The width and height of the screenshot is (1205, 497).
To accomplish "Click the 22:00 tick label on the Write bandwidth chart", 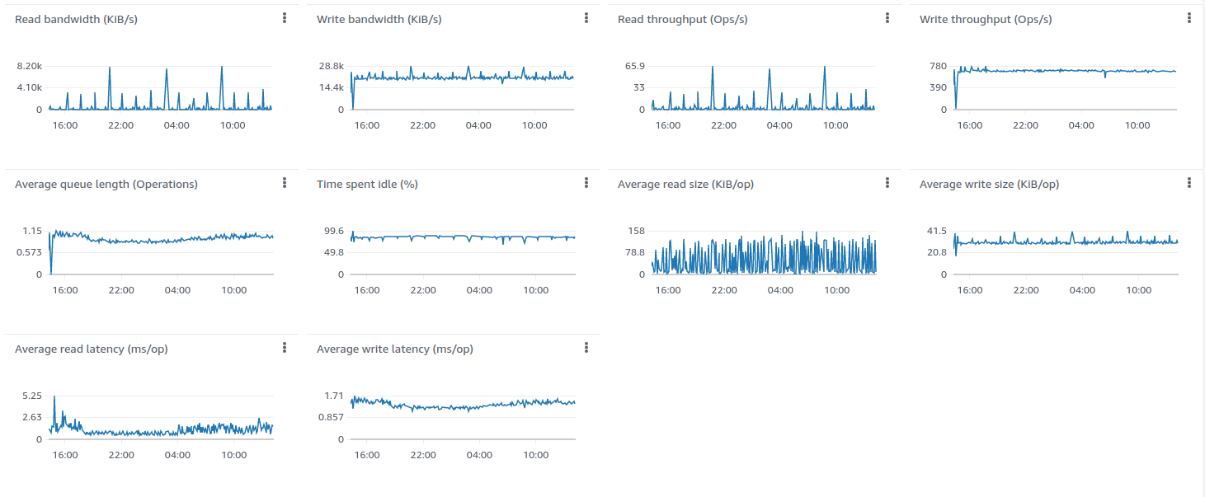I will [x=423, y=125].
